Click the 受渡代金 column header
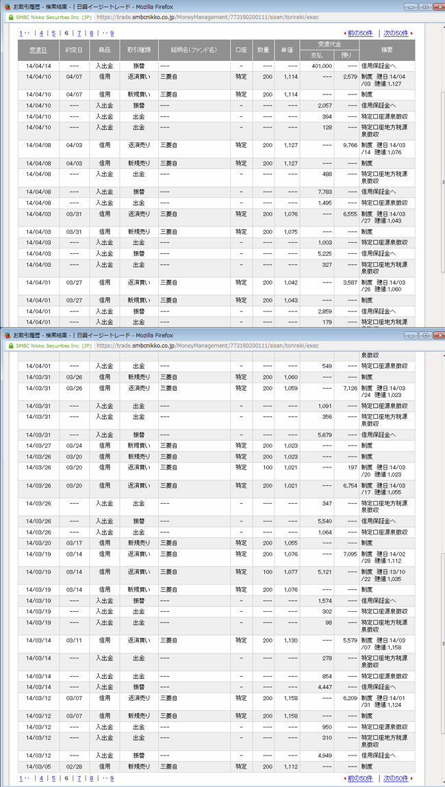This screenshot has height=787, width=445. (329, 44)
